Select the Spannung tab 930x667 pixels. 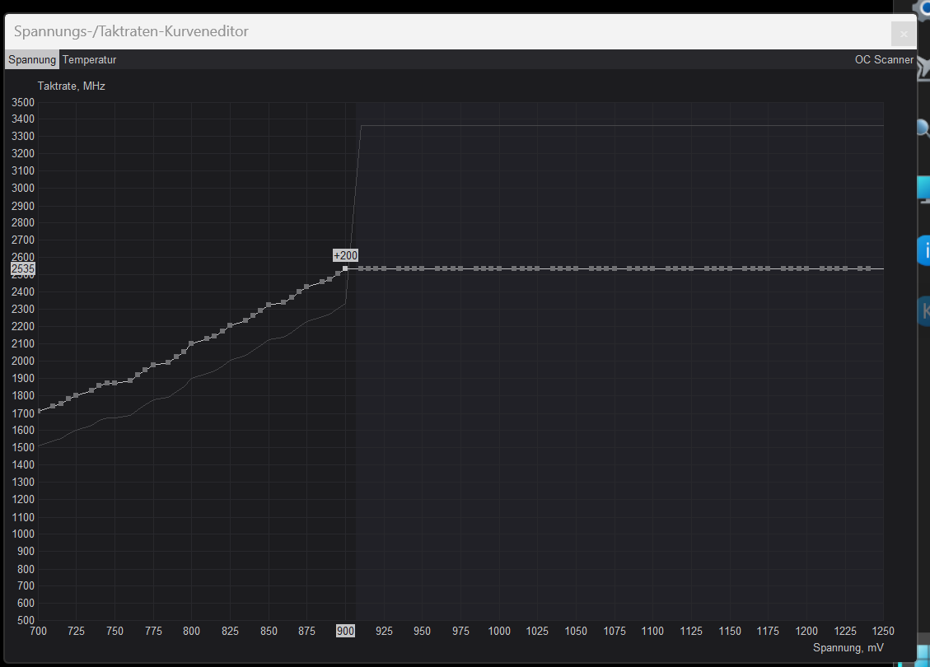(31, 59)
